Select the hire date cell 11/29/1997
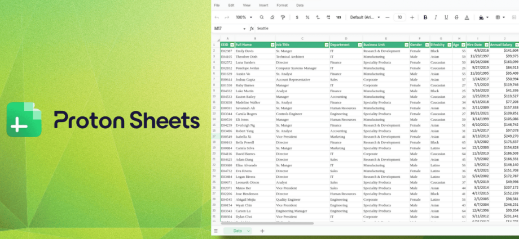The width and height of the screenshot is (519, 239). (x=478, y=57)
